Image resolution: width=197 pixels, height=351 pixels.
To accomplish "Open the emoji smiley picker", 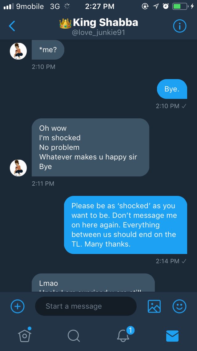I will point(179,306).
